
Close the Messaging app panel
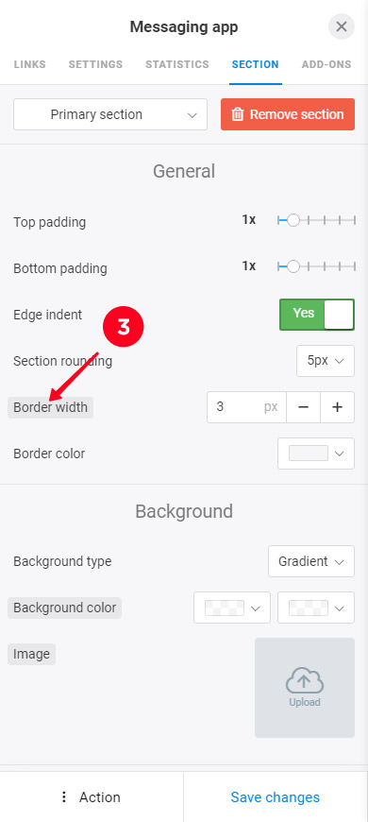click(x=342, y=26)
